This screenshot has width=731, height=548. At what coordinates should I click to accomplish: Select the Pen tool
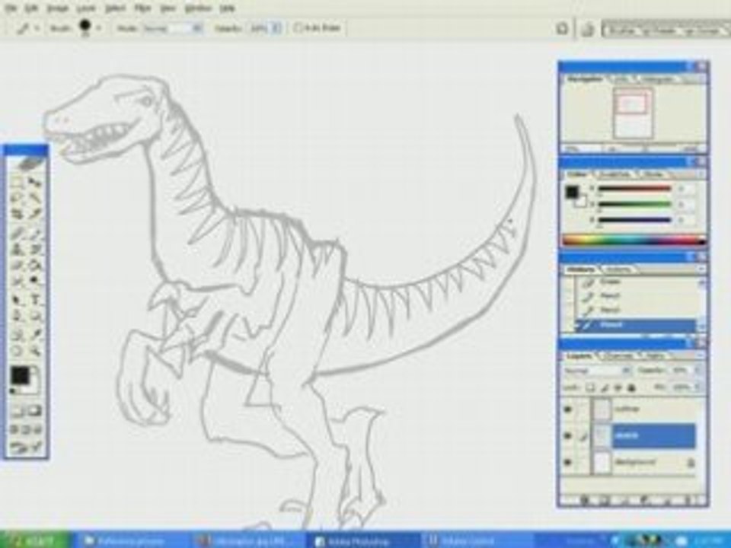18,317
